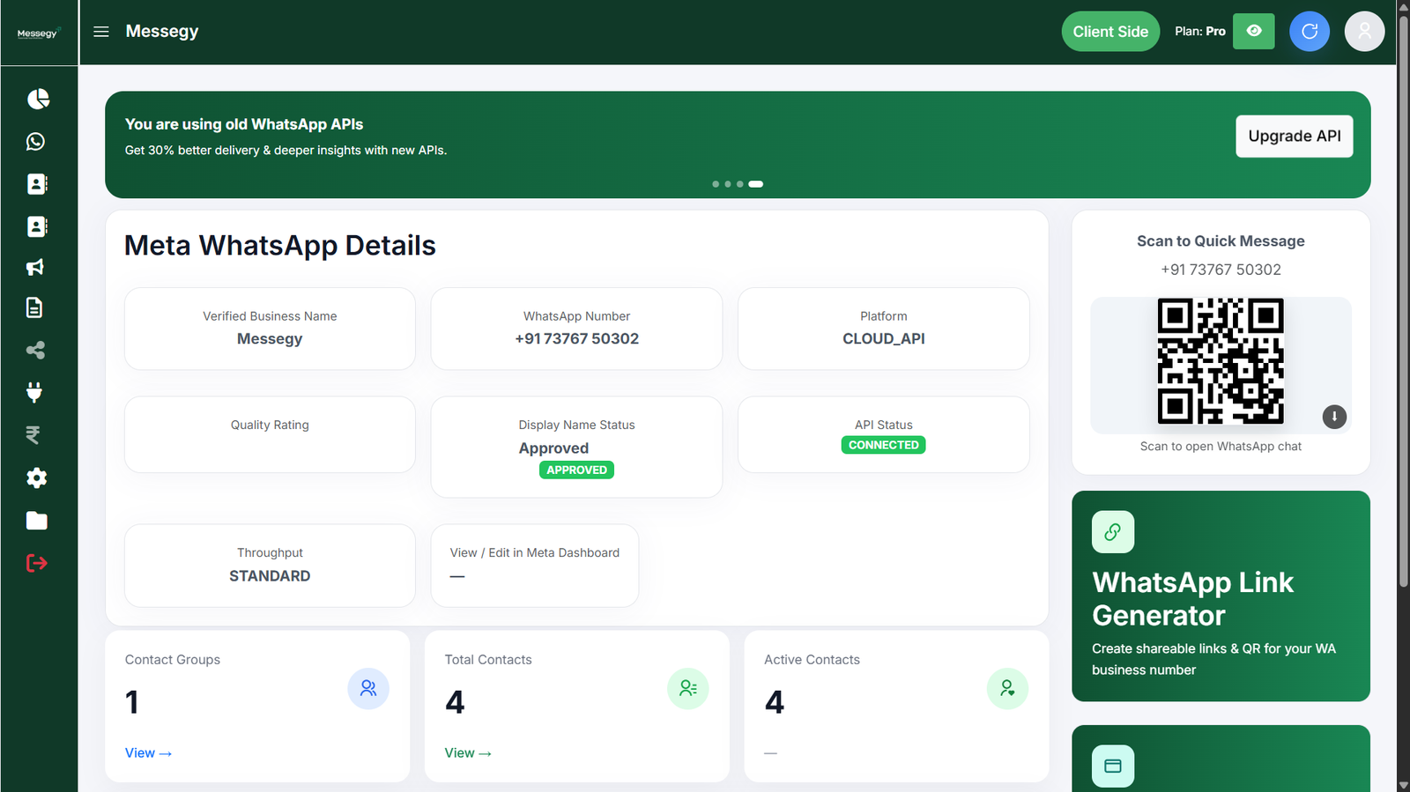The image size is (1410, 792).
Task: Click the Verified Business Name Messegy value
Action: tap(270, 338)
